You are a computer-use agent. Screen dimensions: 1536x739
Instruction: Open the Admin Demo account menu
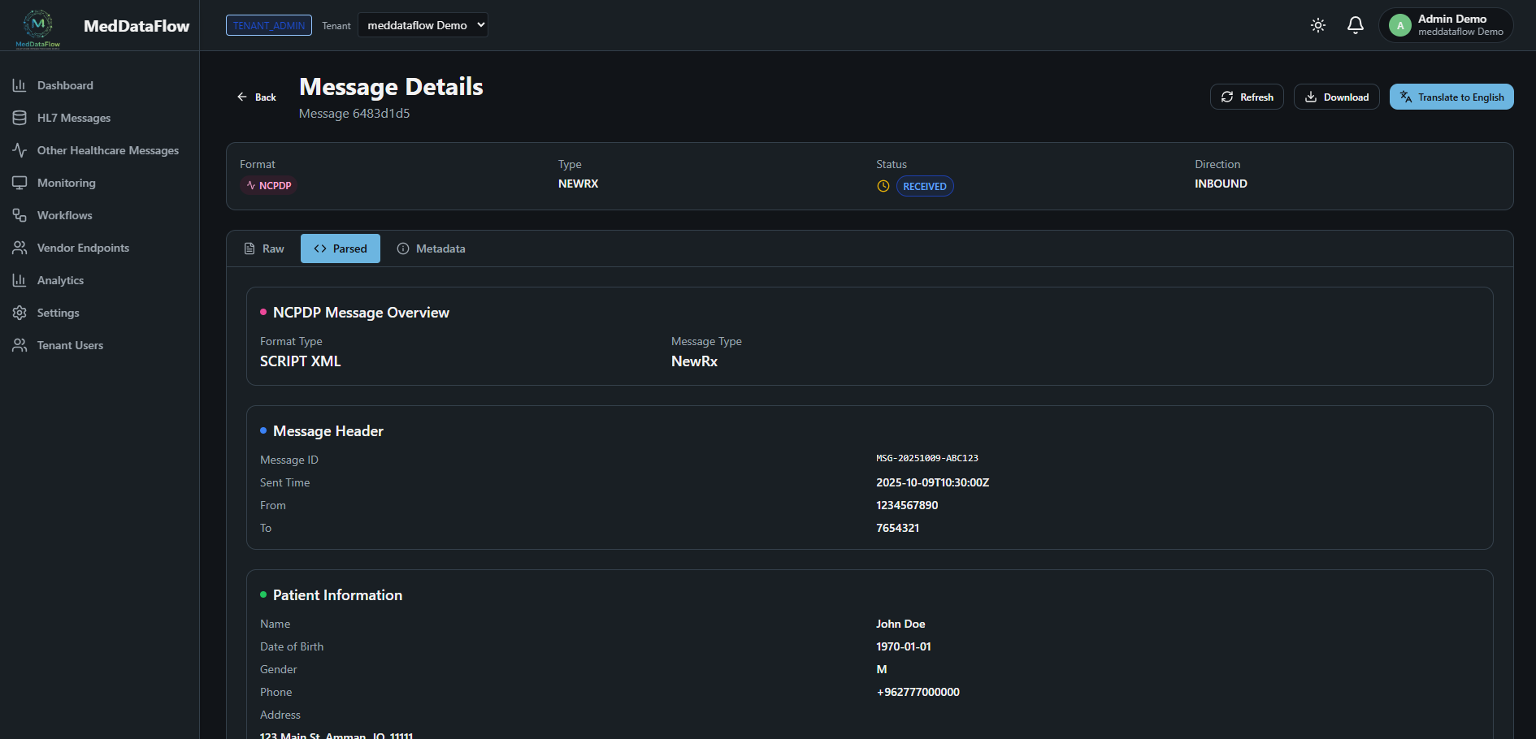[x=1446, y=25]
